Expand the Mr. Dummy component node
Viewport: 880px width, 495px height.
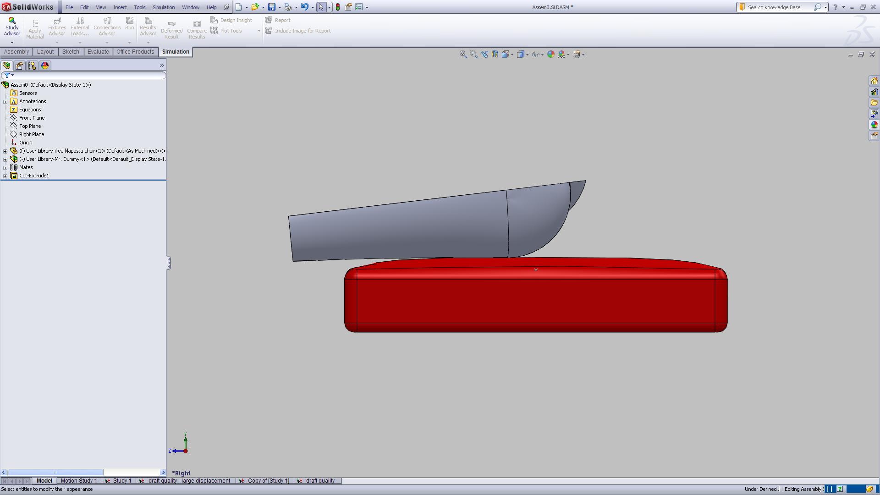tap(5, 159)
